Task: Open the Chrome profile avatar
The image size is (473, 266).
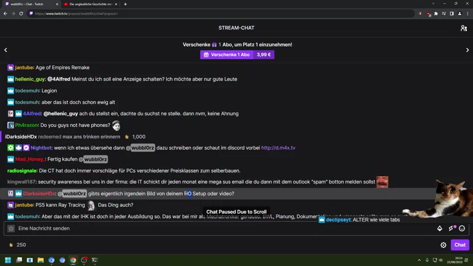Action: [459, 14]
